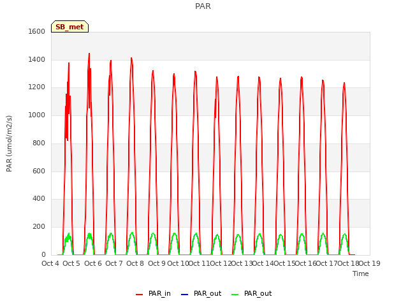Toggle the PAR_in legend label
Image resolution: width=408 pixels, height=306 pixels.
[x=159, y=293]
